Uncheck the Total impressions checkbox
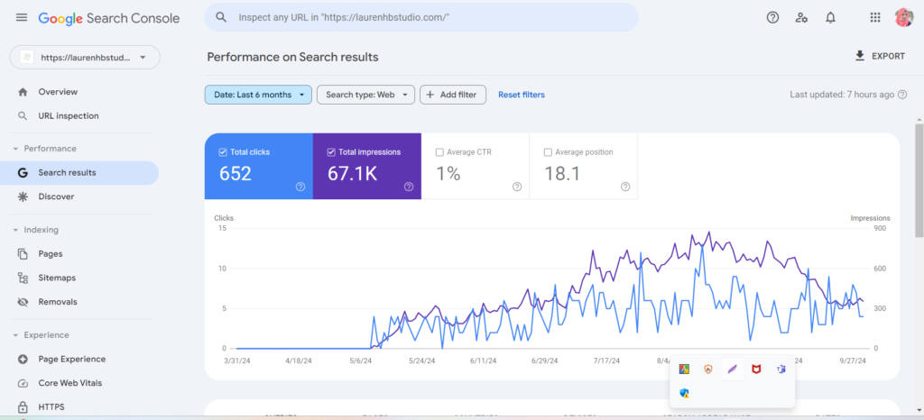This screenshot has width=924, height=420. coord(331,152)
